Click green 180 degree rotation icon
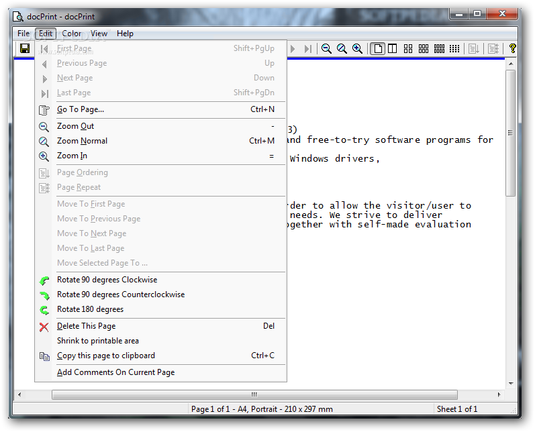Screen dimensions: 535x432 [44, 311]
